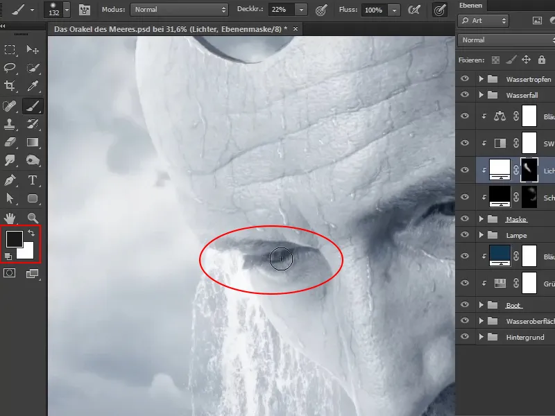
Task: Filter layers by pixel layer icon
Action: coord(537,21)
